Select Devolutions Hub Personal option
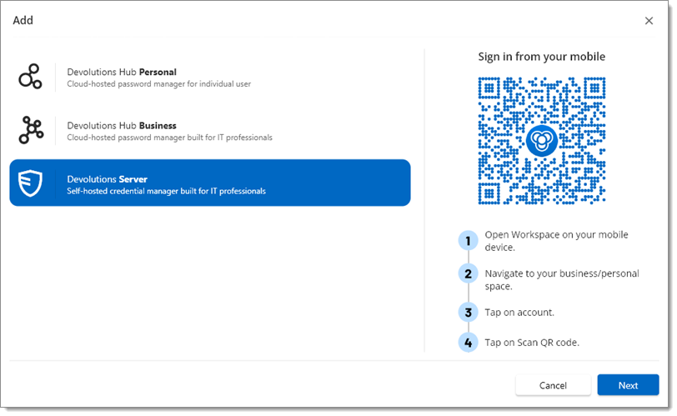Screen dimensions: 677x416 pos(210,78)
